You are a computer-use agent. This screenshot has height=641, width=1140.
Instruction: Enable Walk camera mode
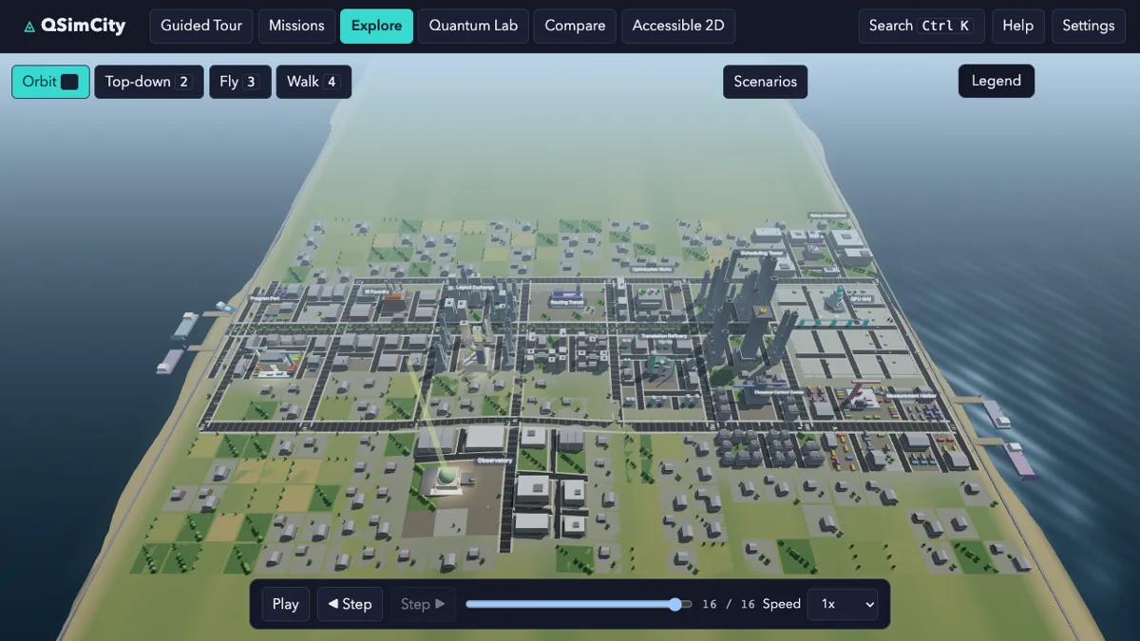pyautogui.click(x=313, y=82)
